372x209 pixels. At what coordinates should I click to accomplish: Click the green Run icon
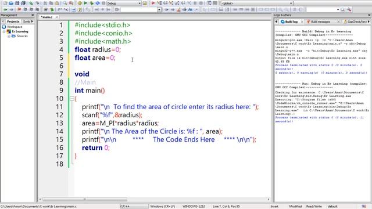(85, 3)
